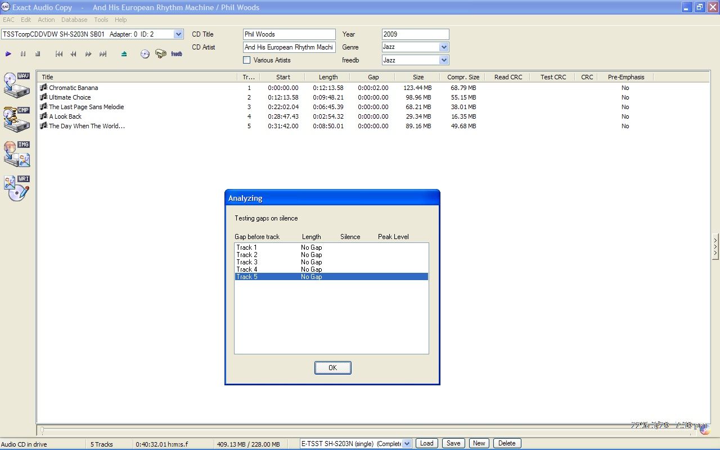Open the E-TSST SH-S203N profile dropdown
The image size is (720, 450).
(x=407, y=444)
